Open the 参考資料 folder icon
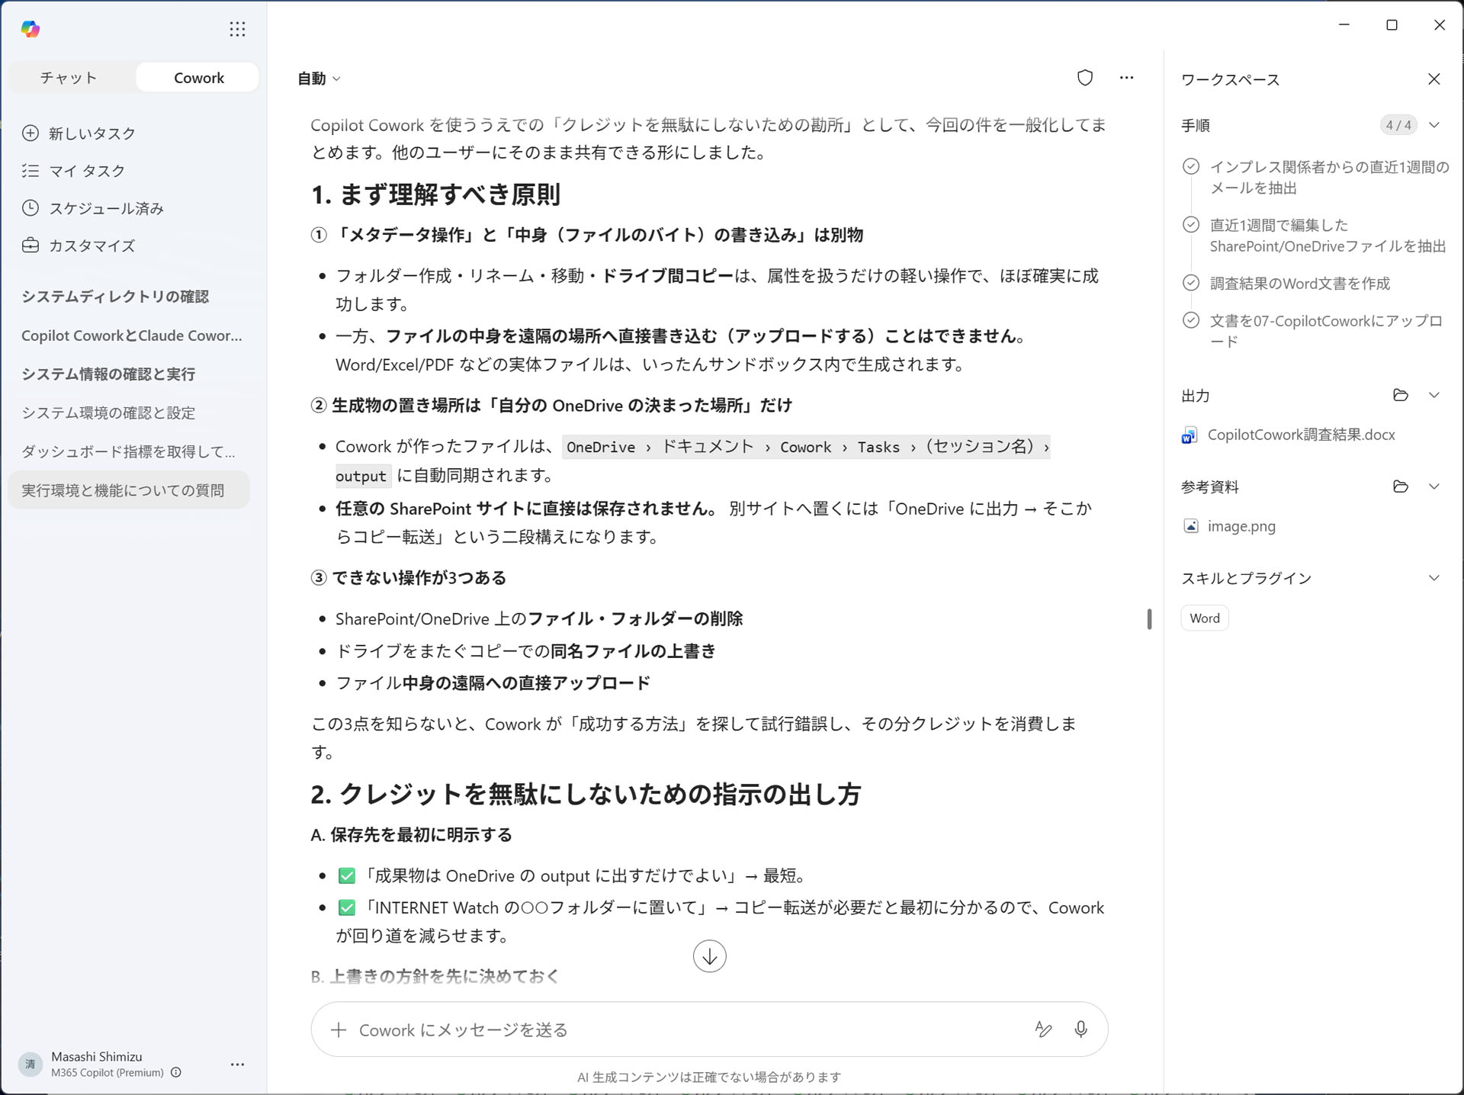Viewport: 1464px width, 1095px height. 1400,486
